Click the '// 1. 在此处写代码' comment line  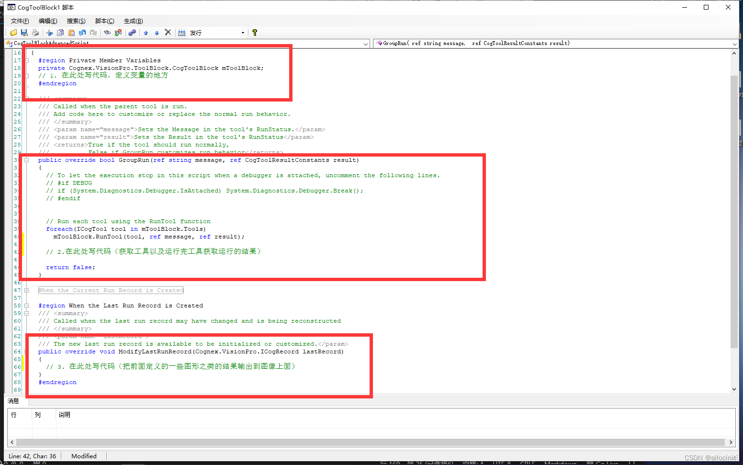[103, 75]
